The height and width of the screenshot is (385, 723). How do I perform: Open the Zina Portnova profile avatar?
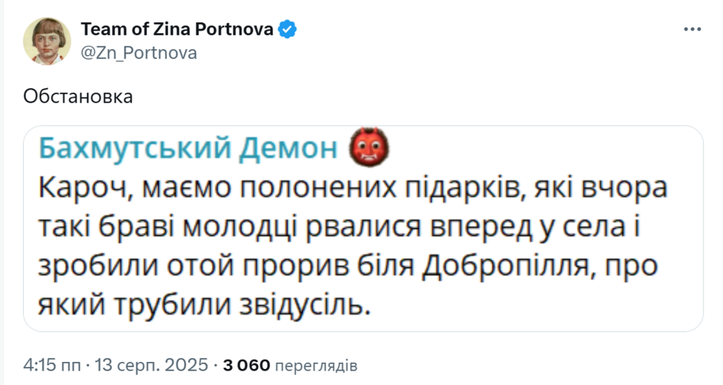pyautogui.click(x=48, y=41)
